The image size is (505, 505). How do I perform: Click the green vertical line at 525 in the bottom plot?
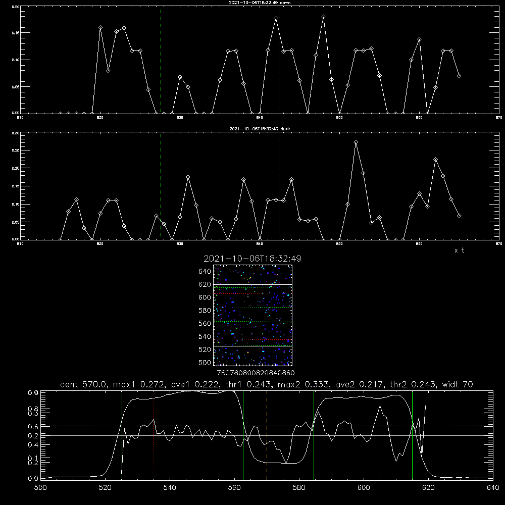coord(122,435)
